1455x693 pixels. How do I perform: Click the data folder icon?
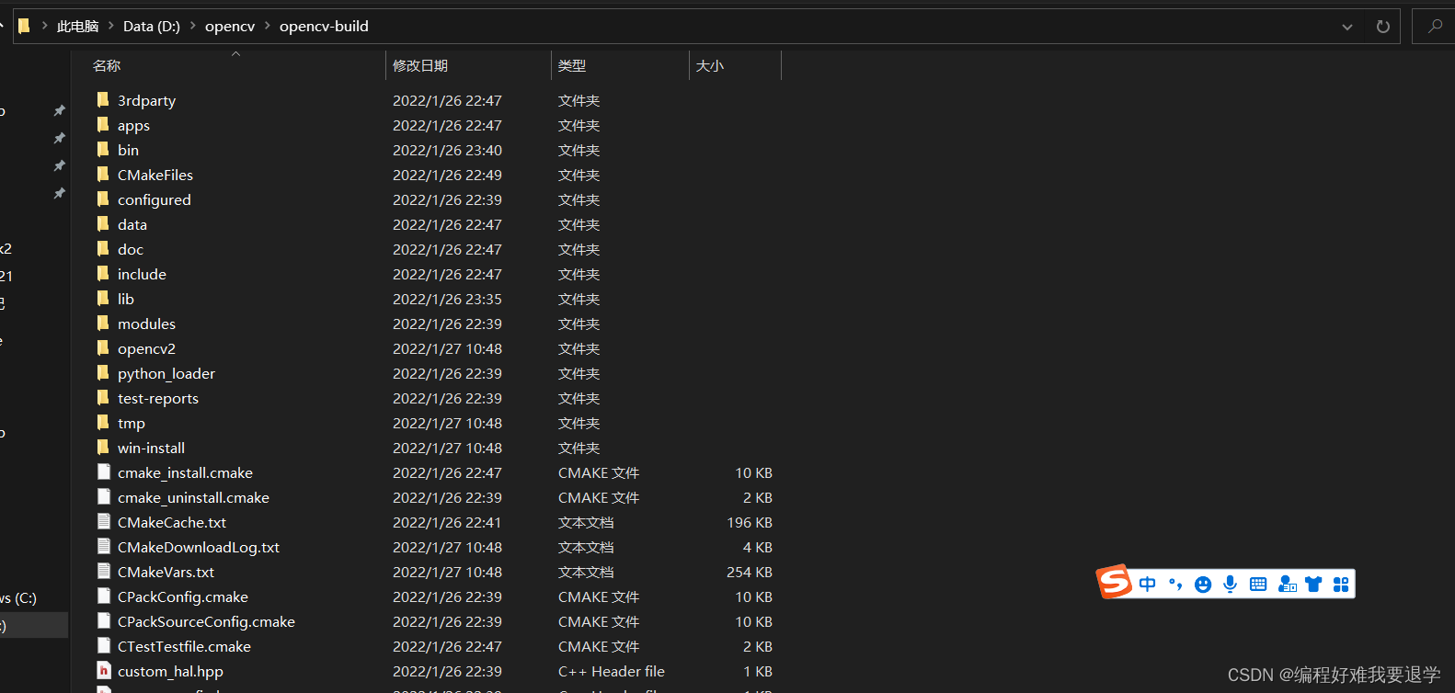click(103, 223)
